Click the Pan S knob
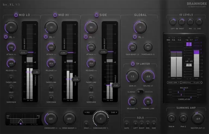The width and height of the screenshot is (209, 134). (183, 119)
